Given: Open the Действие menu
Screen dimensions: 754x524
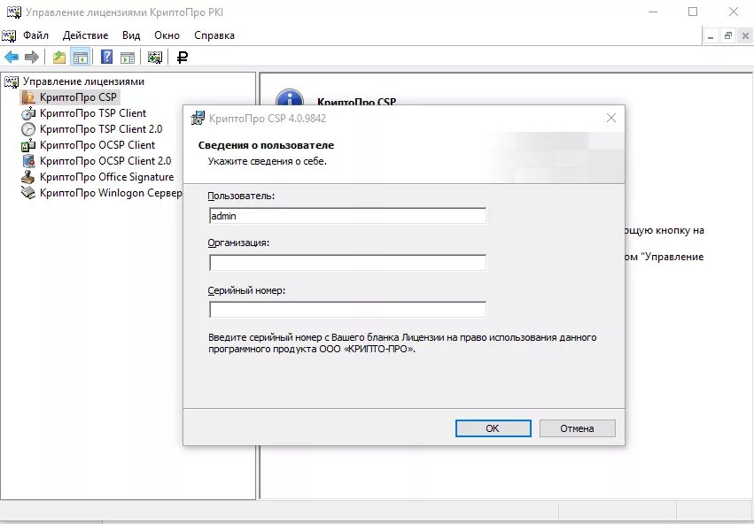Looking at the screenshot, I should point(86,35).
